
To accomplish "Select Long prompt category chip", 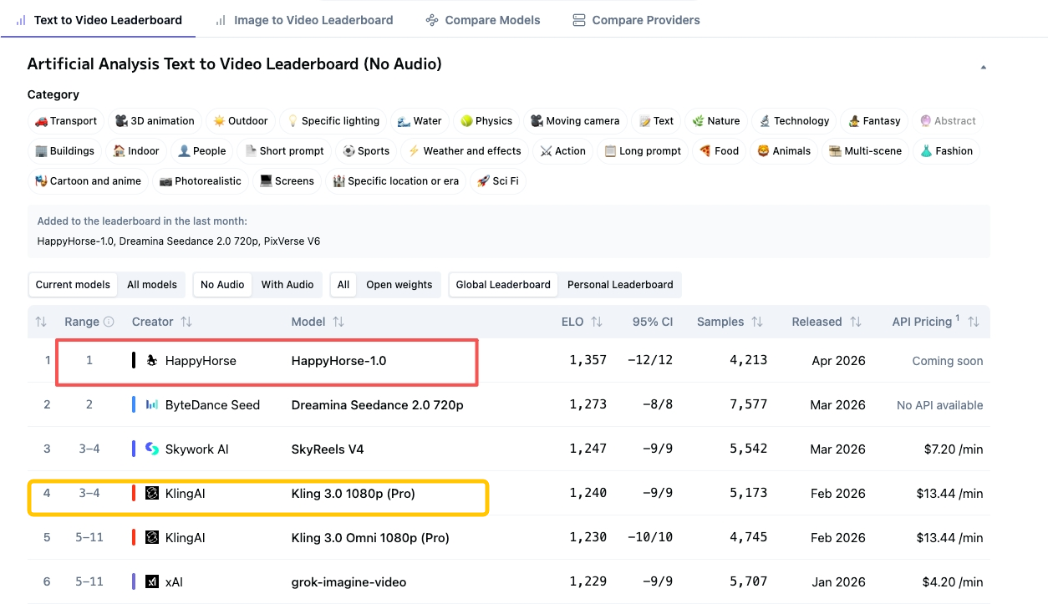I will (643, 151).
